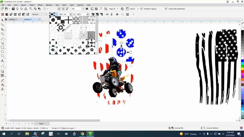Image resolution: width=244 pixels, height=137 pixels.
Task: Click the Copy icon in standard toolbar
Action: [x=35, y=9]
